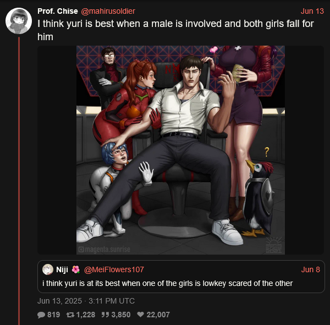Click the 819 replies count
The width and height of the screenshot is (330, 325).
[x=54, y=315]
